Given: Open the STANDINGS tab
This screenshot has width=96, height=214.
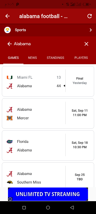Looking at the screenshot, I should pos(55,58).
